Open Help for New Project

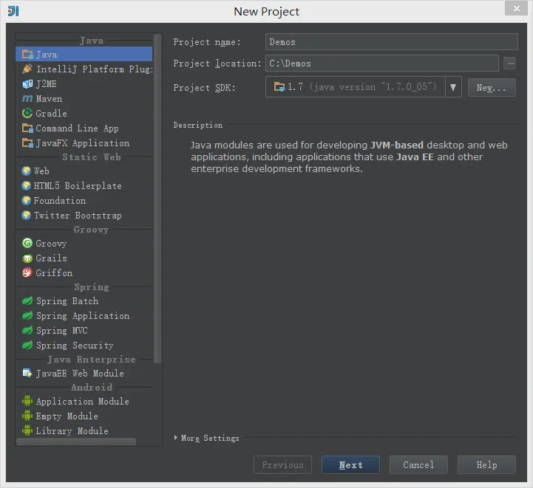(486, 464)
